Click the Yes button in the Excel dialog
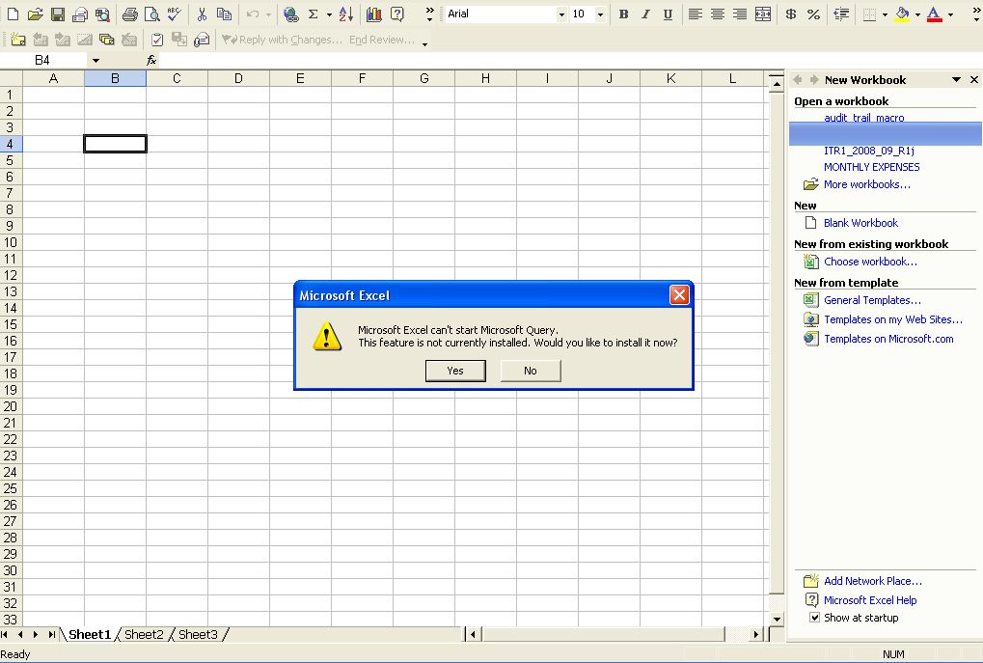 [x=455, y=371]
